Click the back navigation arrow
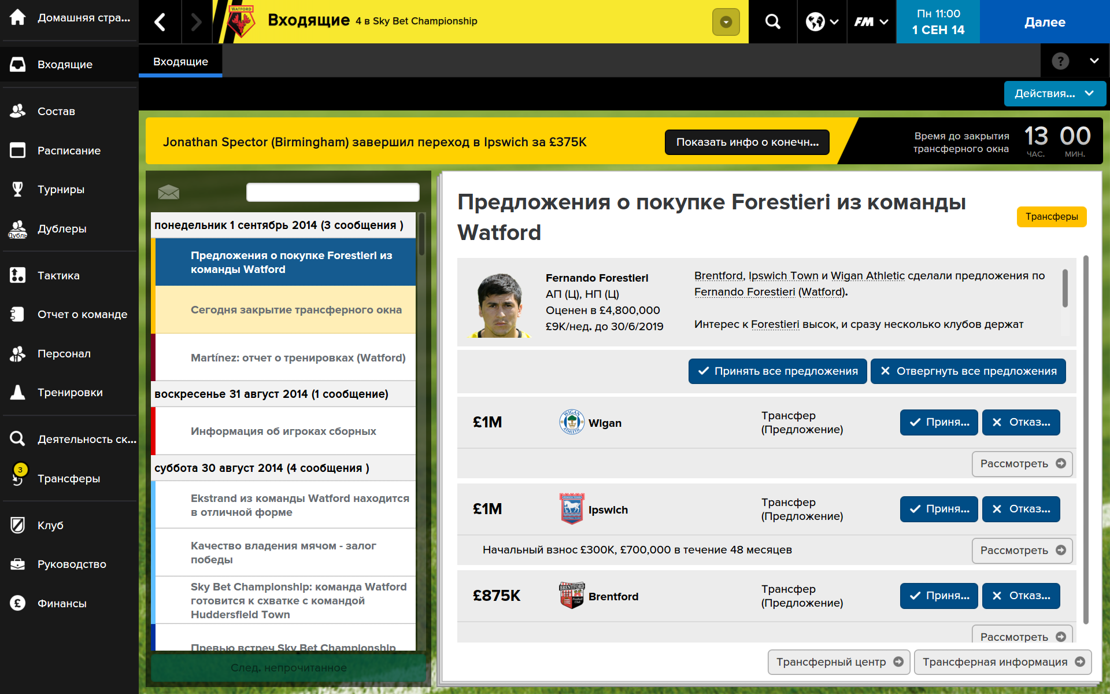The height and width of the screenshot is (694, 1110). click(x=160, y=22)
